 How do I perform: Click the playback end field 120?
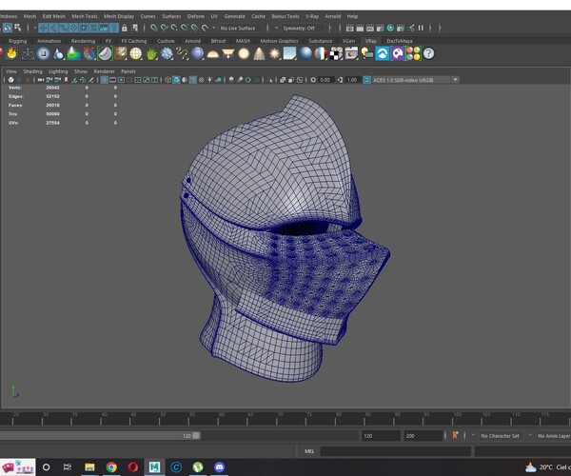pos(381,436)
